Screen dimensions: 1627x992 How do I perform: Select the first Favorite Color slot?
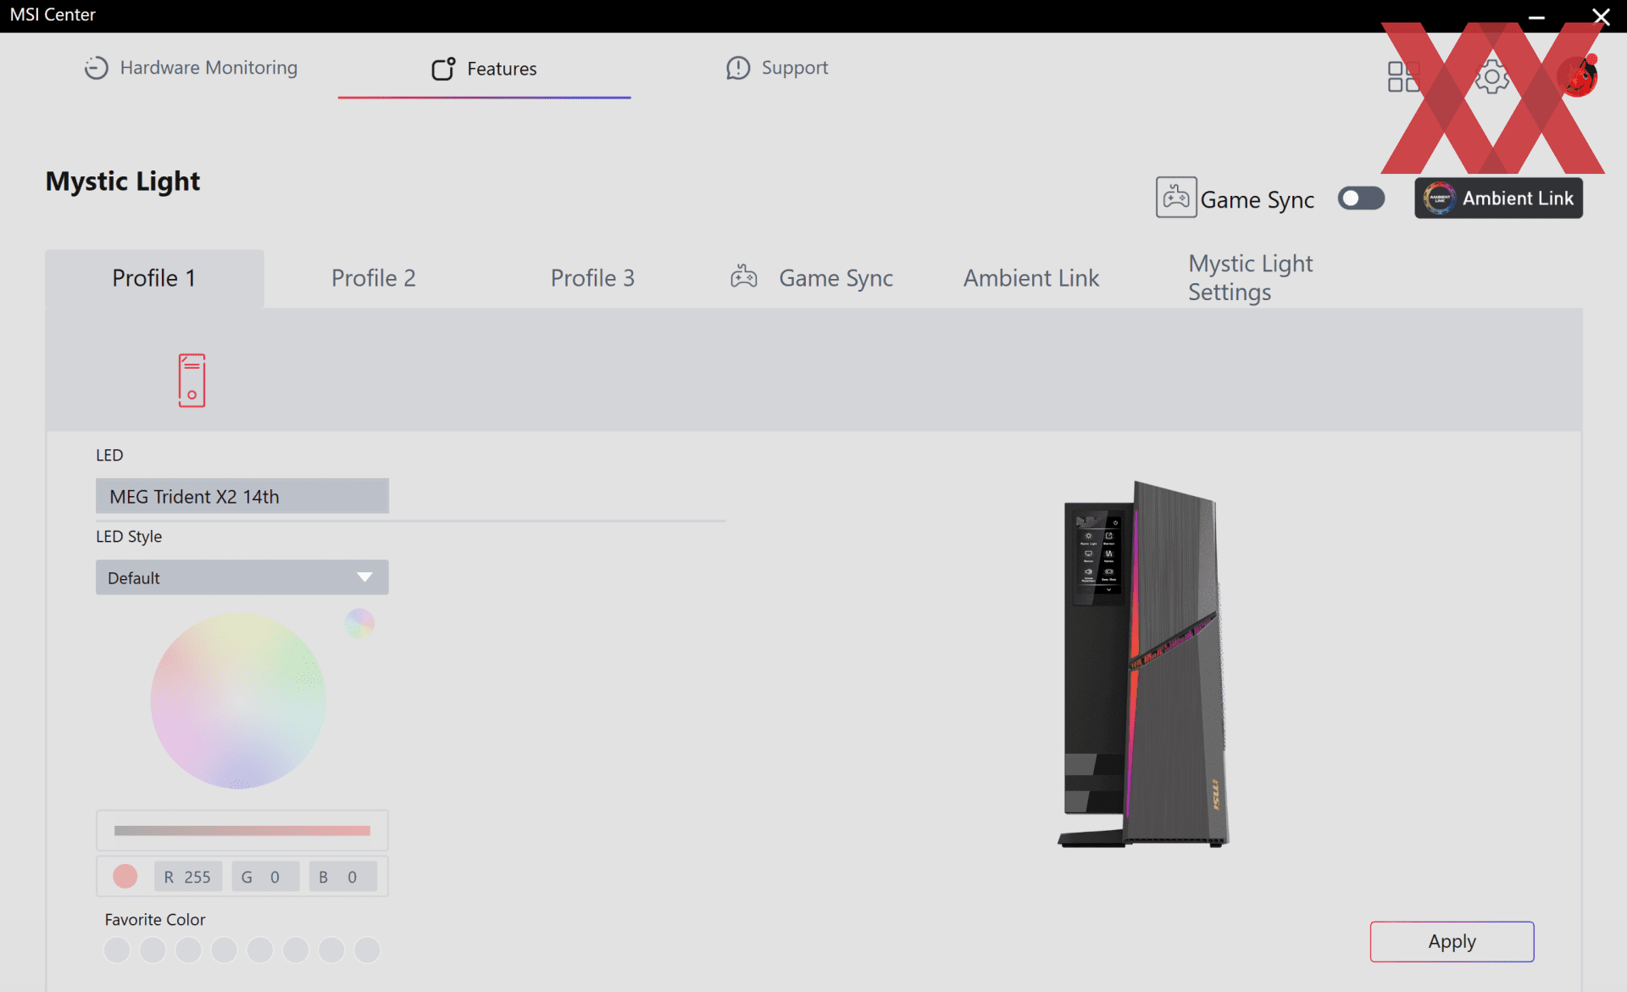117,950
